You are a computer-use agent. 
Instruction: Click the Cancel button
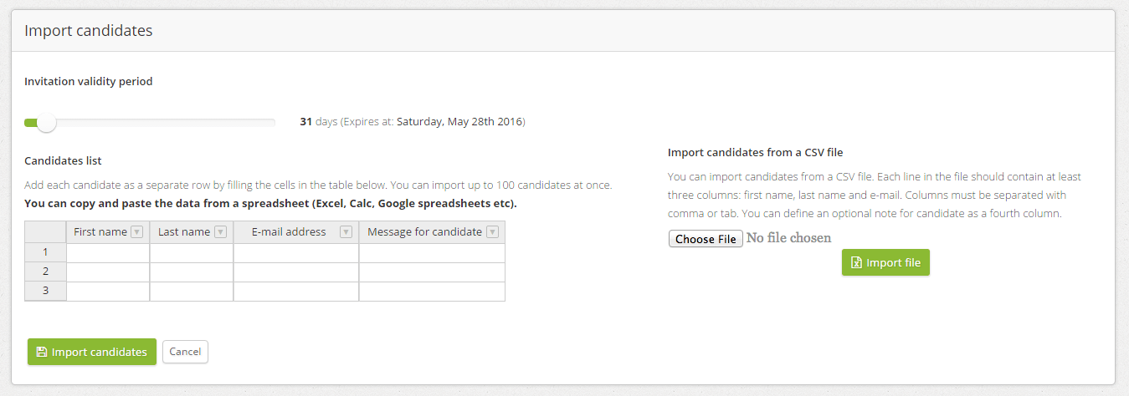(x=185, y=352)
